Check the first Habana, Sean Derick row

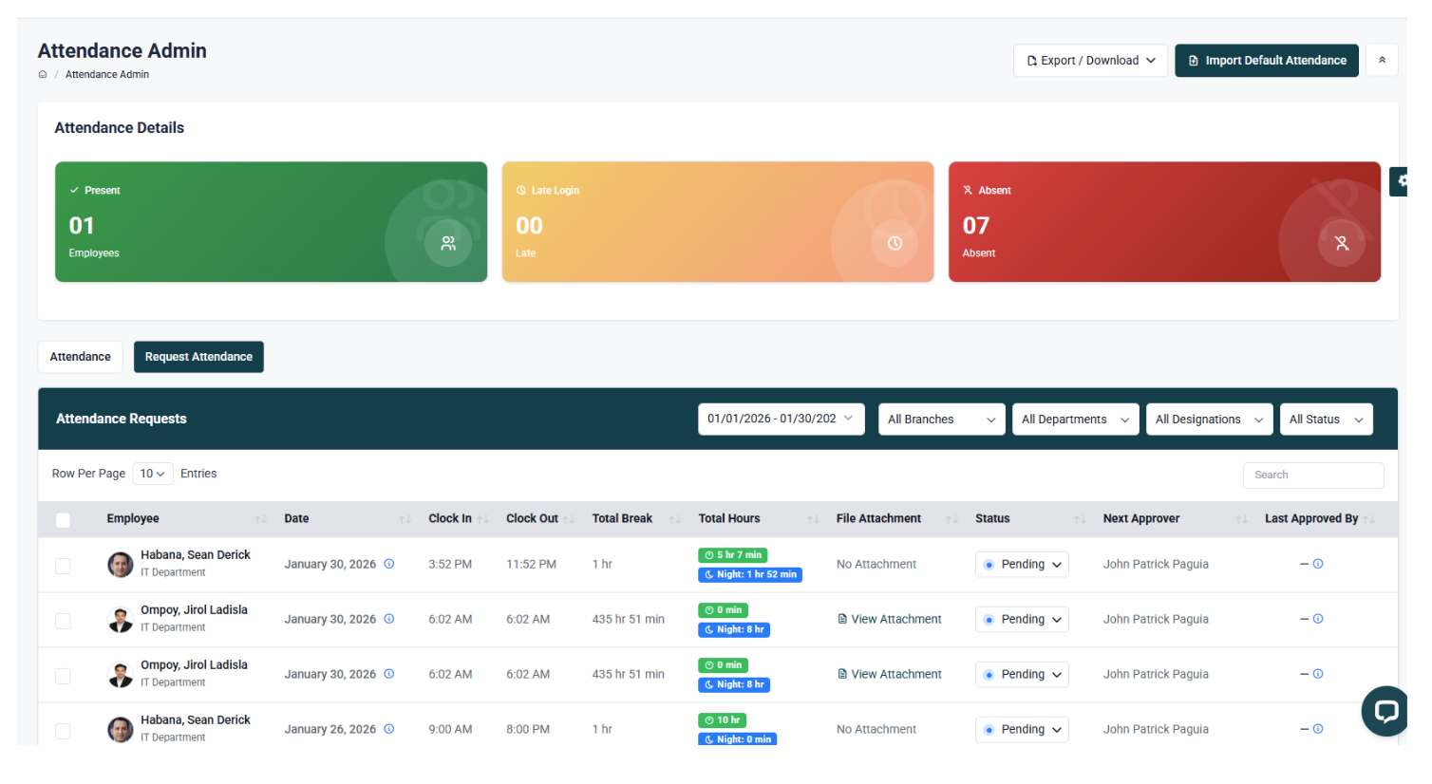coord(63,566)
